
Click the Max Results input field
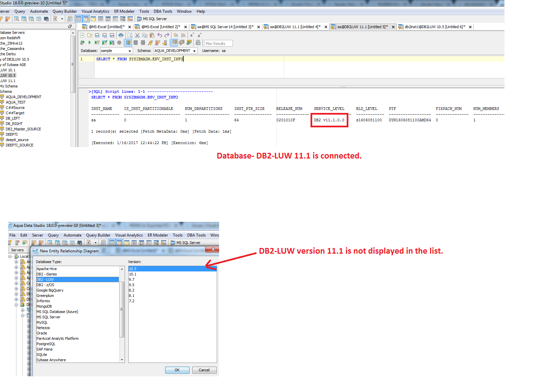click(218, 43)
